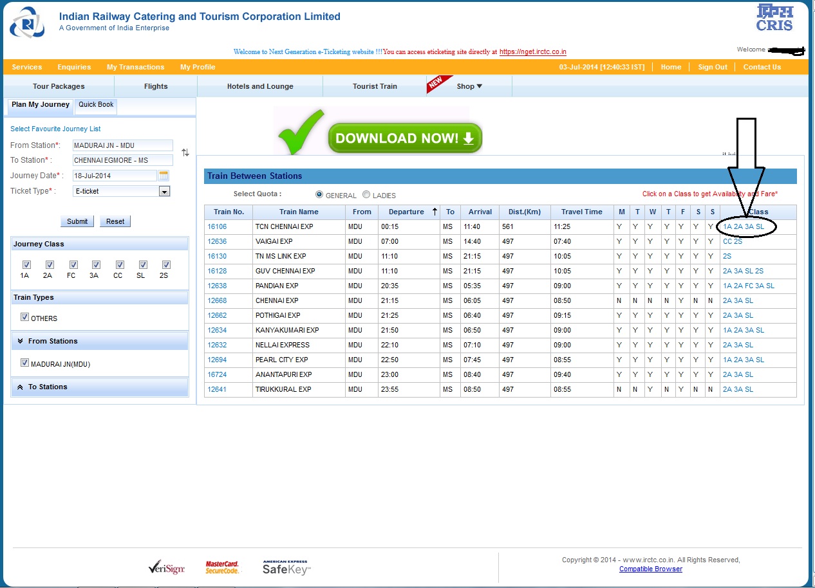Click the To Station input field

123,160
